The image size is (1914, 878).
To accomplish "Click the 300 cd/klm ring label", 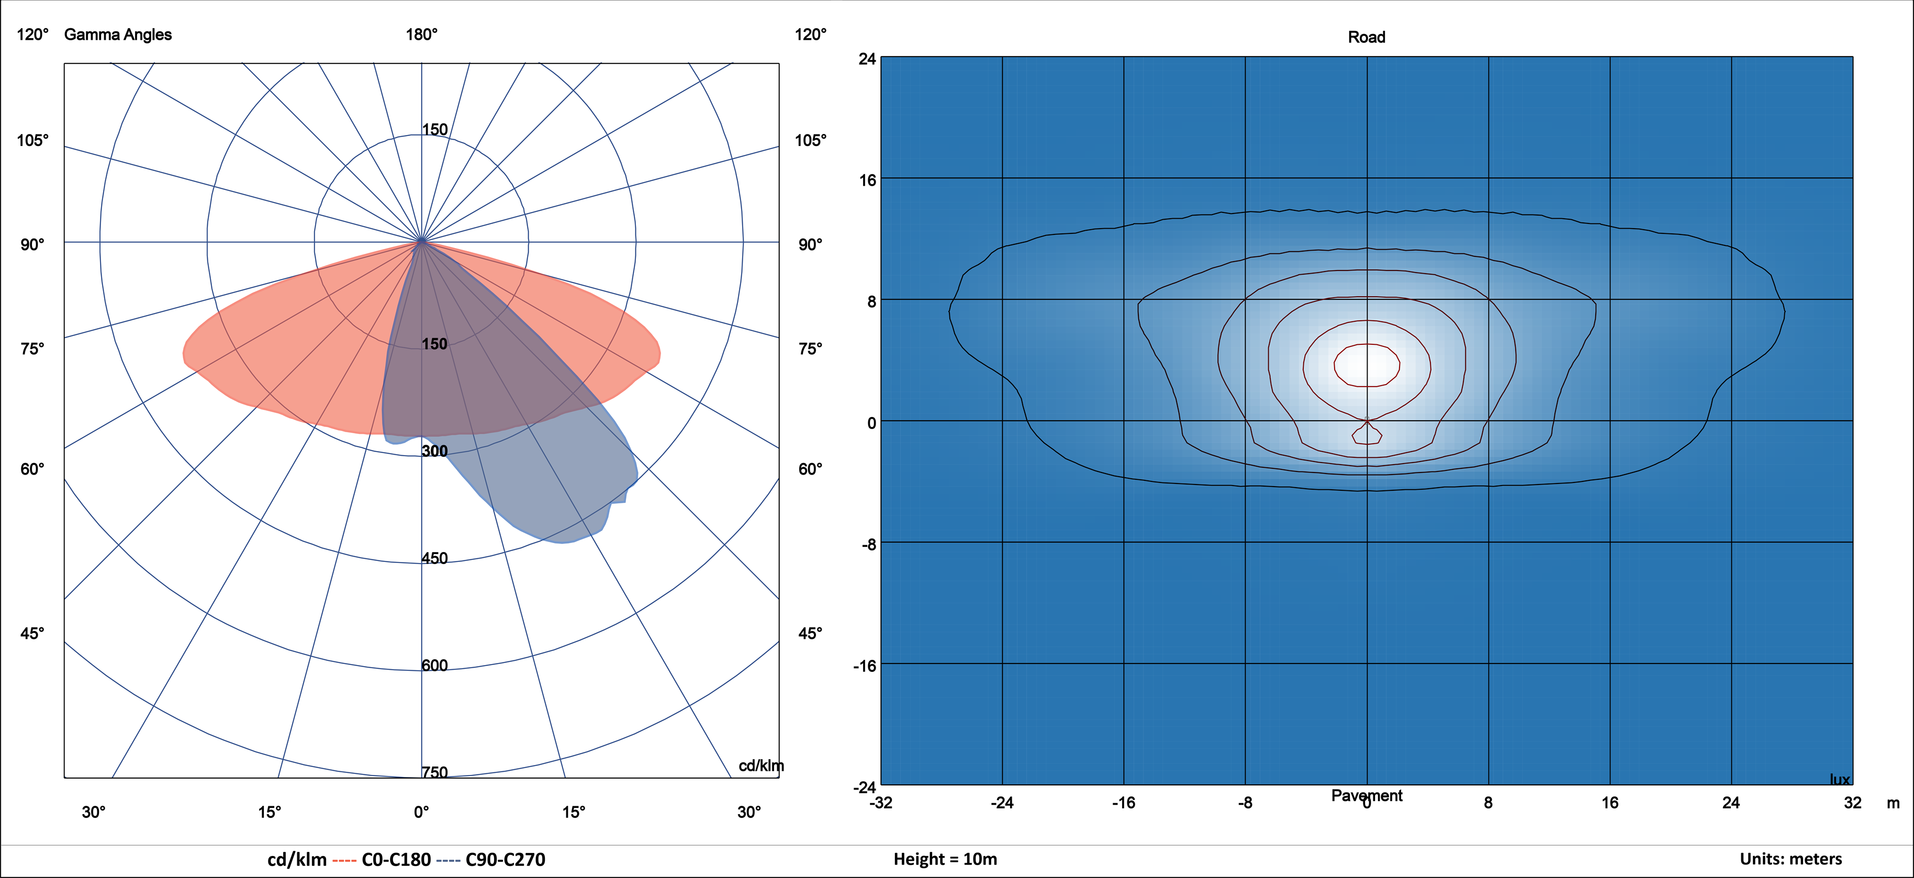I will pos(434,451).
